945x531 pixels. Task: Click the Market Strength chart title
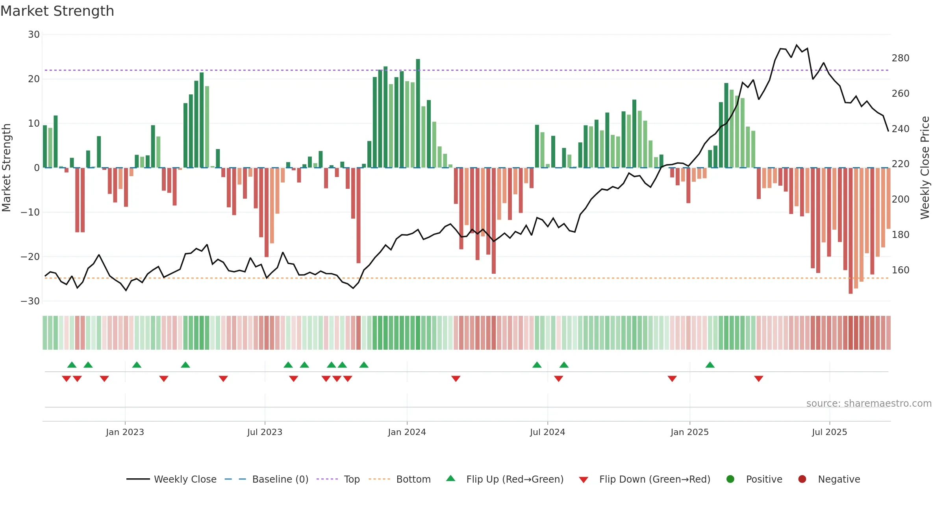tap(57, 11)
